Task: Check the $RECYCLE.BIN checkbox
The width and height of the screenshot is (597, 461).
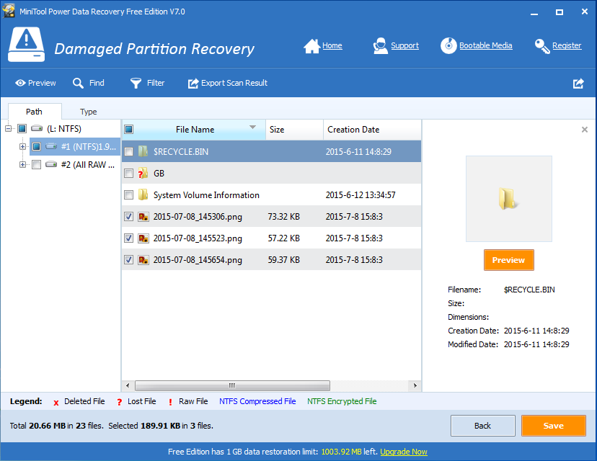Action: coord(128,151)
